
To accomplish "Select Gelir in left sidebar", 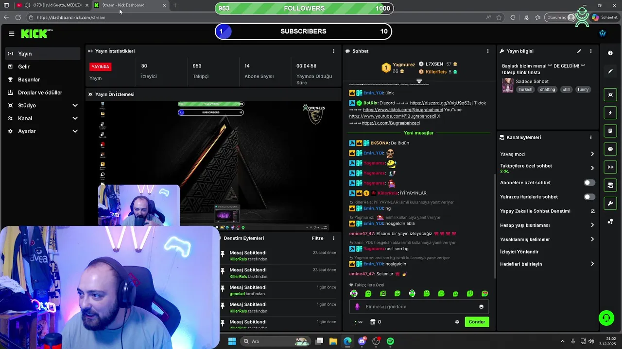I will pyautogui.click(x=43, y=67).
